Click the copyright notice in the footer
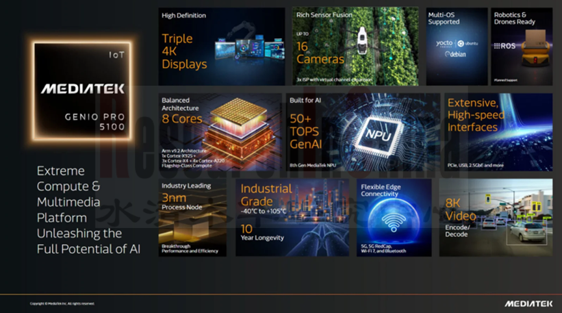The height and width of the screenshot is (313, 562). 62,304
